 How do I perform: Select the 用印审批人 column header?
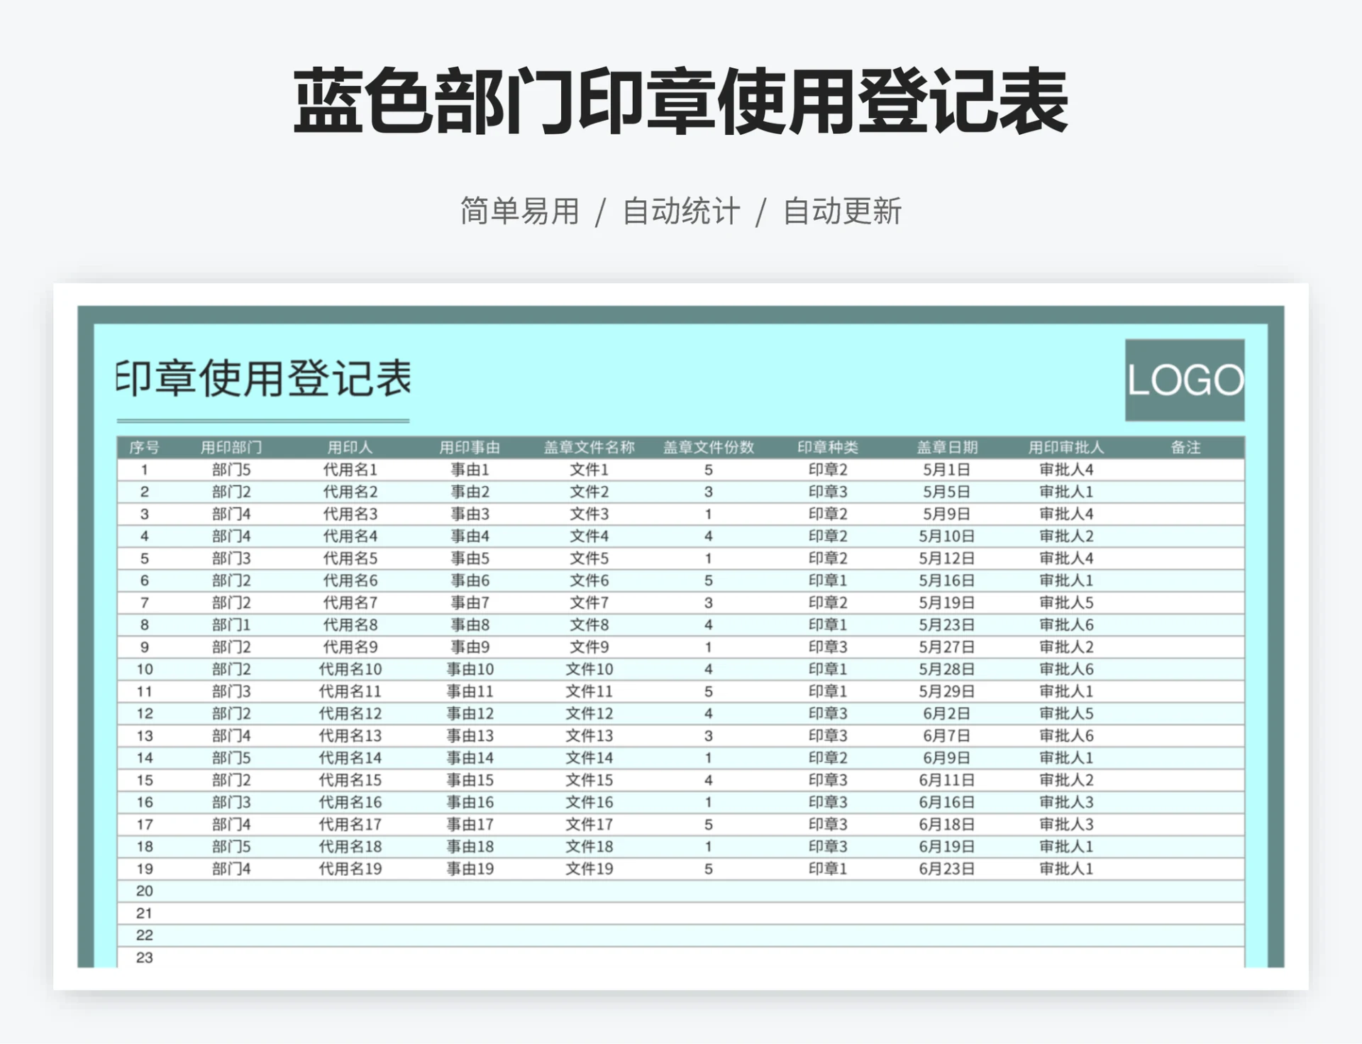coord(1064,447)
